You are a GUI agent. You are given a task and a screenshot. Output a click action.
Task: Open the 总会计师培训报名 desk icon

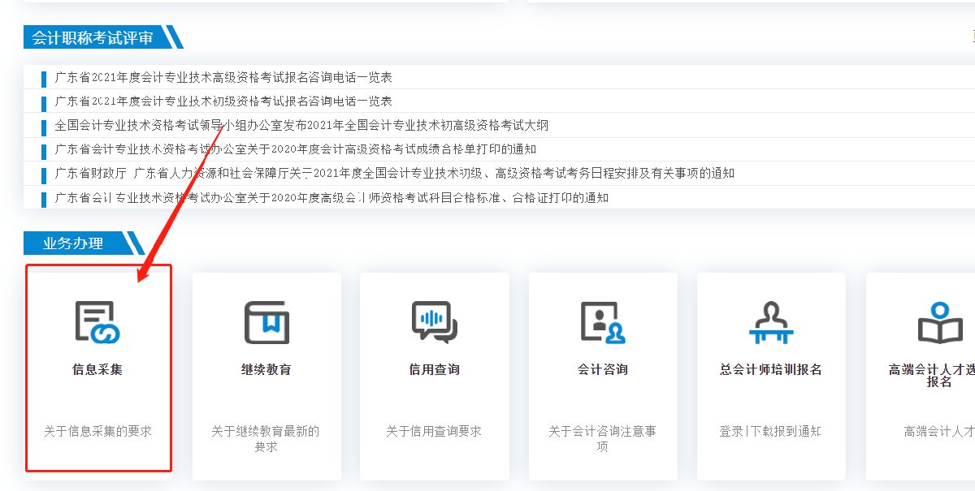(771, 322)
